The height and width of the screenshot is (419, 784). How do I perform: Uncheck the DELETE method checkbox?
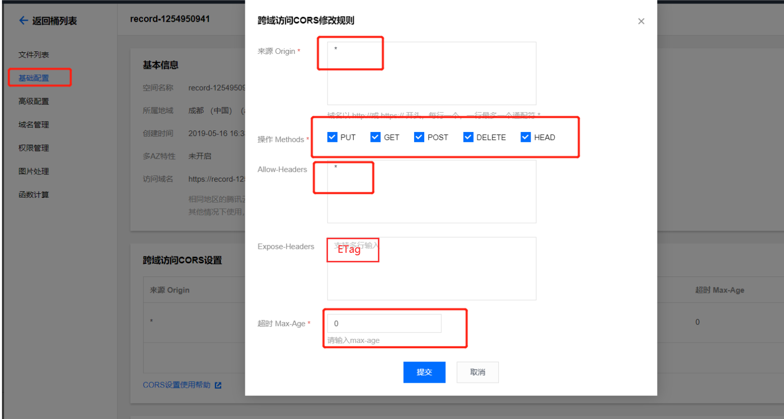(x=468, y=137)
